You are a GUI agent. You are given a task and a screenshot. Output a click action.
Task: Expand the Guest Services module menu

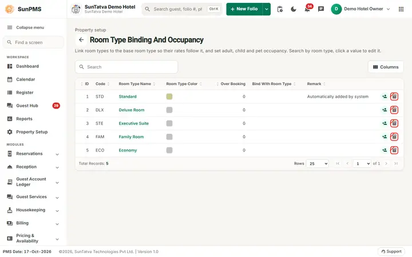click(x=33, y=196)
